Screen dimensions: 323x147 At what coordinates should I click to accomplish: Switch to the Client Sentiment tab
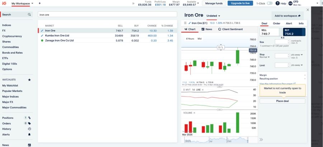click(230, 29)
